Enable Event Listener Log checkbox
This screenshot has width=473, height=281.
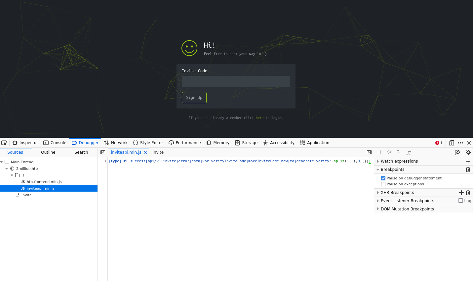tap(461, 201)
